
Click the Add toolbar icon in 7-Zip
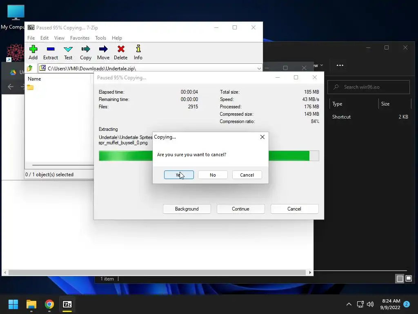[x=33, y=52]
